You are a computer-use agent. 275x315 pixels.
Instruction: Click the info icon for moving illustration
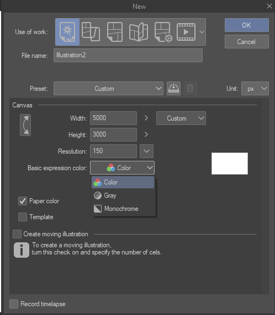pyautogui.click(x=22, y=250)
